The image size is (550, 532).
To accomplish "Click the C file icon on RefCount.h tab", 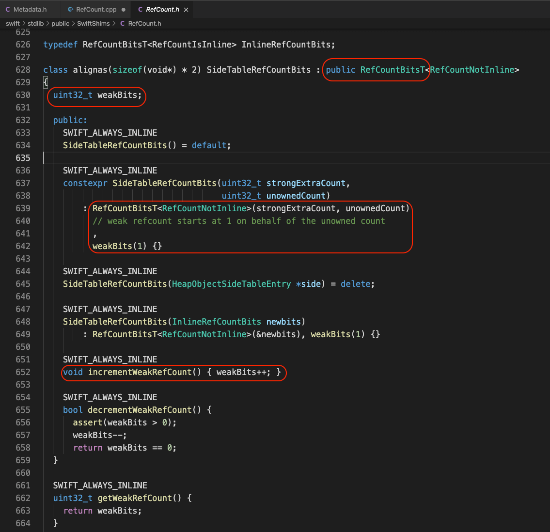I will pos(141,10).
